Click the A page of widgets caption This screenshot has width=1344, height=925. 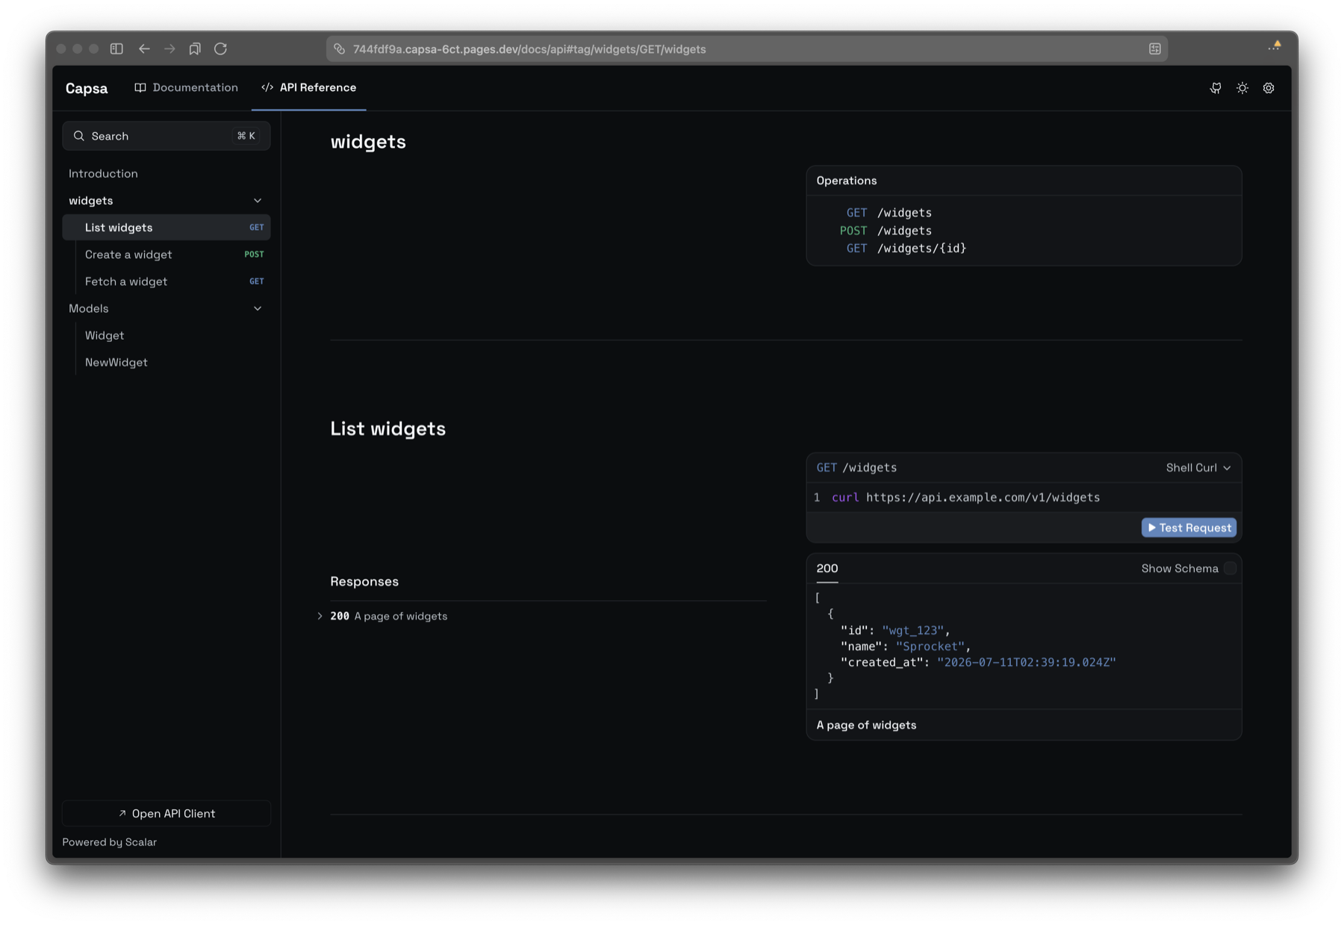(x=866, y=725)
